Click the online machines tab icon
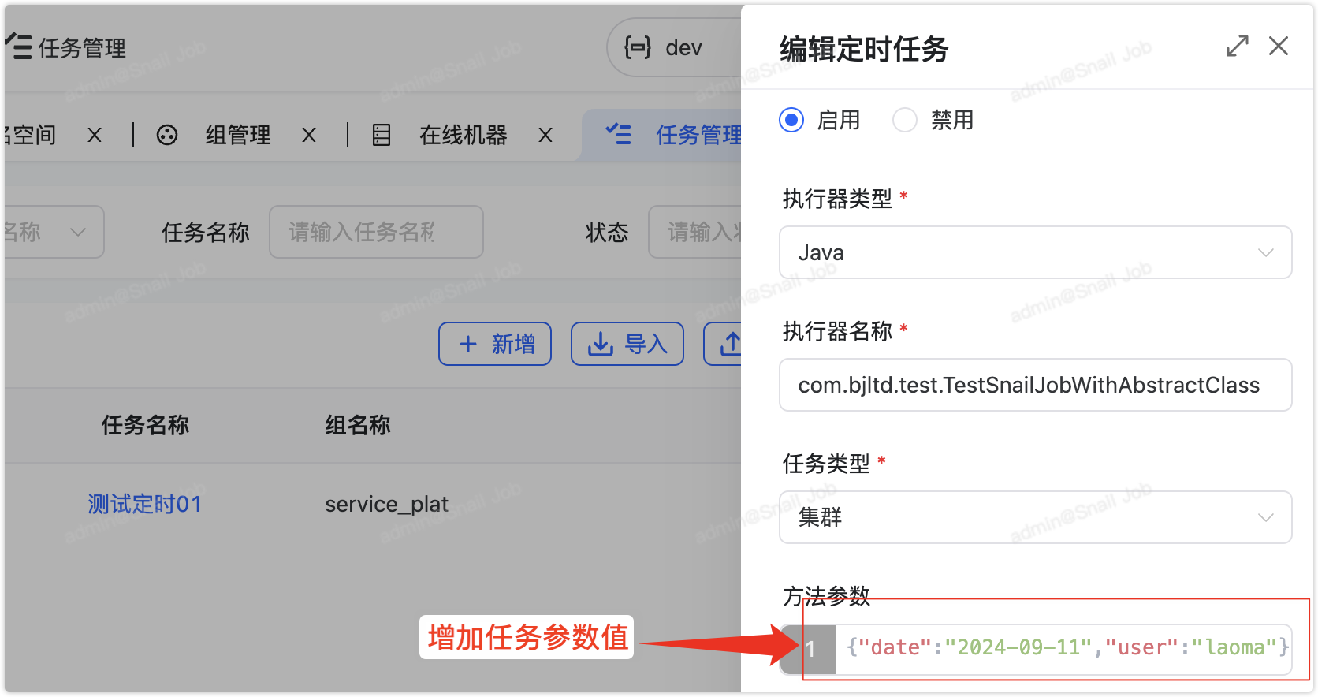The height and width of the screenshot is (697, 1318). point(382,136)
